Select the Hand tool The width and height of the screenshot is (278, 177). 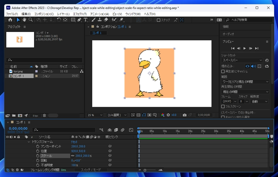[24, 20]
